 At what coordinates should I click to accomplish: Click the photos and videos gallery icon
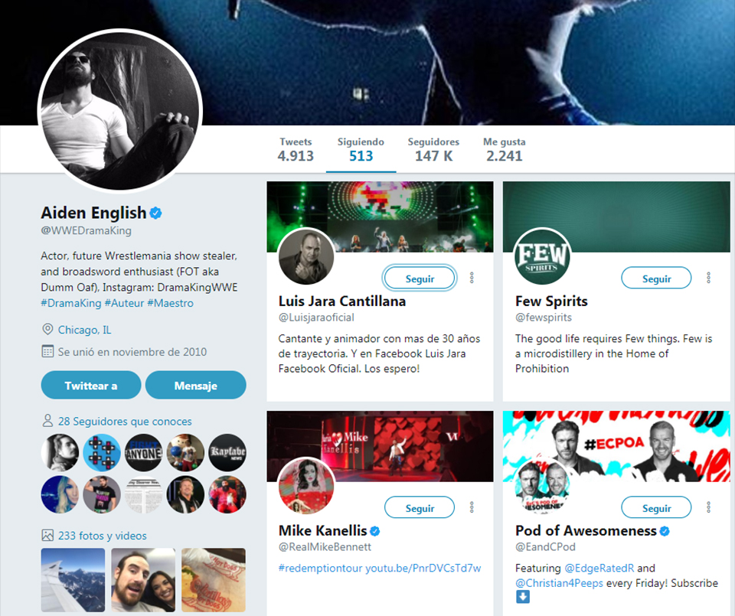(47, 535)
